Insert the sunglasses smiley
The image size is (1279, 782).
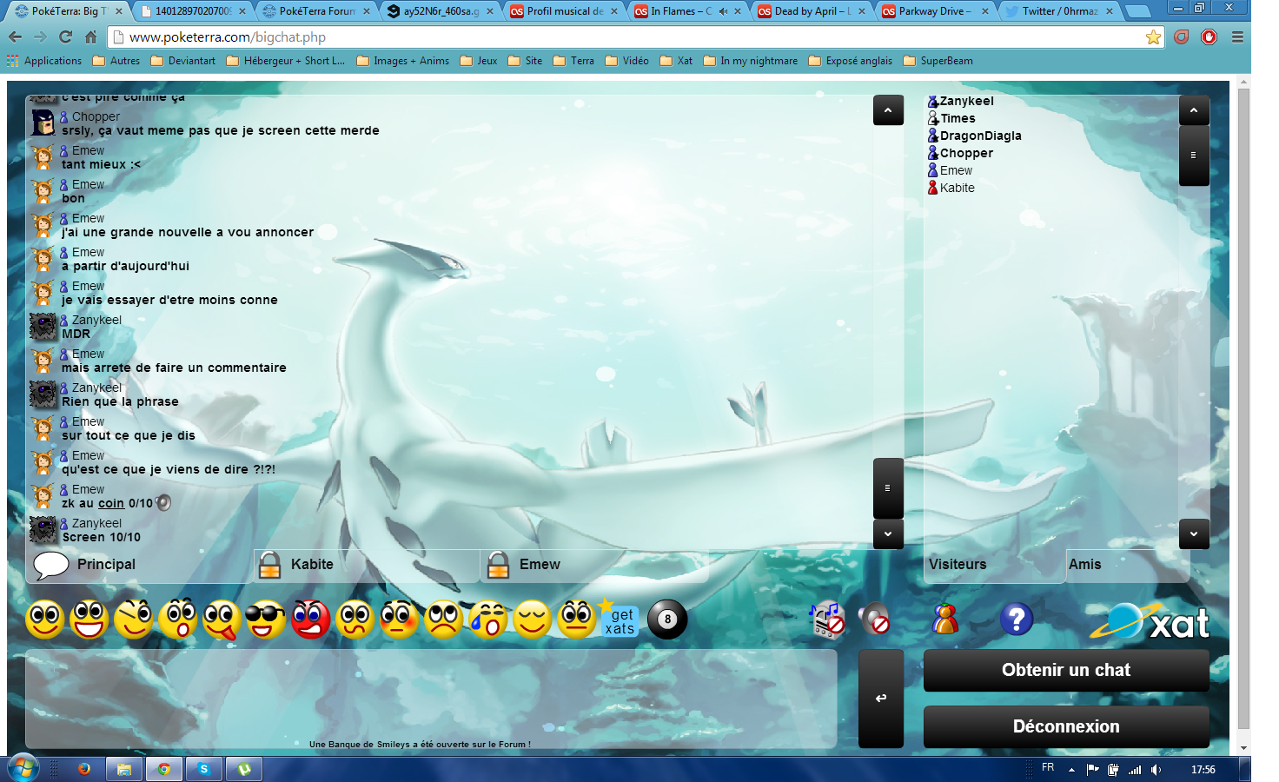point(267,620)
